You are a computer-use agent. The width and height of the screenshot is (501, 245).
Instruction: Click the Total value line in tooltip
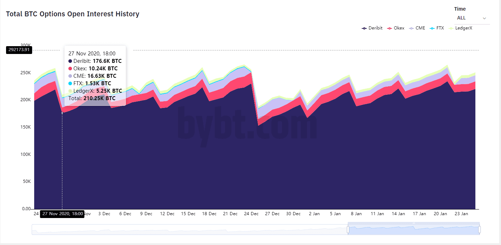point(92,98)
